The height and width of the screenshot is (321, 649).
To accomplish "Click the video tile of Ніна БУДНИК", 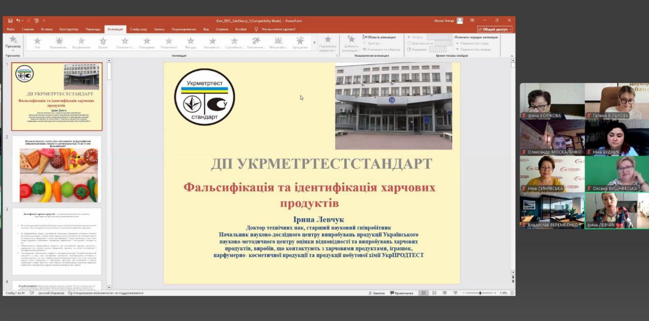I will tap(617, 138).
